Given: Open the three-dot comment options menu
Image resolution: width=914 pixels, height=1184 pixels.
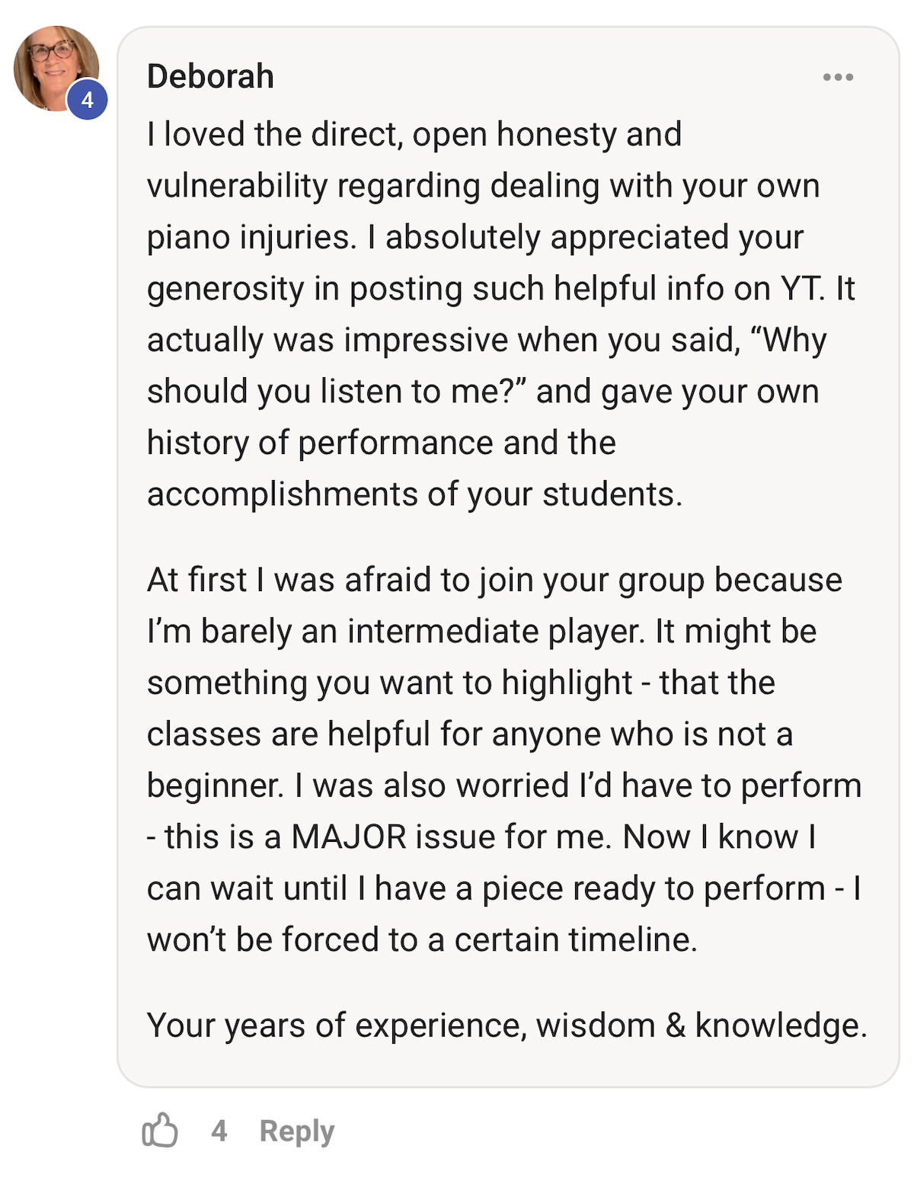Looking at the screenshot, I should click(838, 77).
